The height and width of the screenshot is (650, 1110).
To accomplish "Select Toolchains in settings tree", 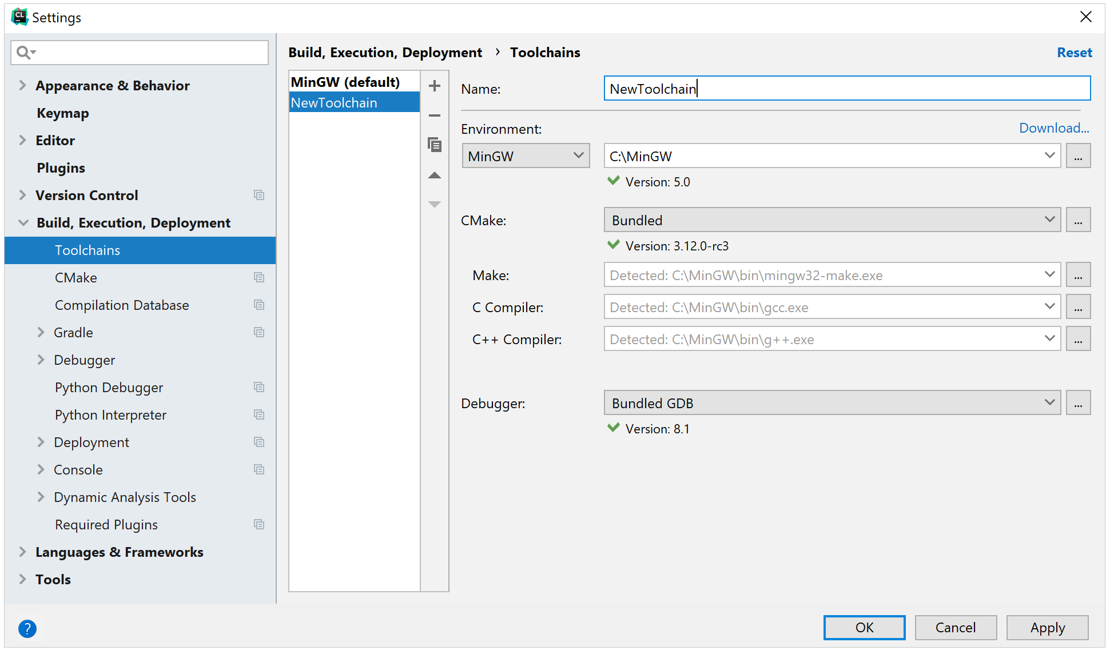I will point(140,250).
